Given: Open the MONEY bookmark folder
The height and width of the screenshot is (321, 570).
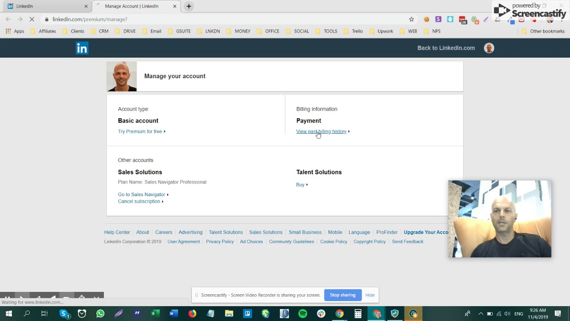Looking at the screenshot, I should click(x=238, y=31).
